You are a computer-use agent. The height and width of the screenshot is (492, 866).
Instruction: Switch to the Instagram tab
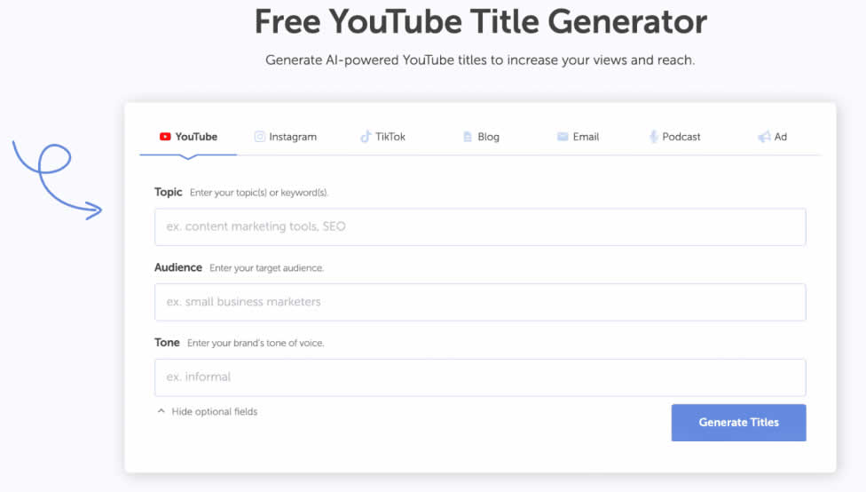(x=293, y=137)
